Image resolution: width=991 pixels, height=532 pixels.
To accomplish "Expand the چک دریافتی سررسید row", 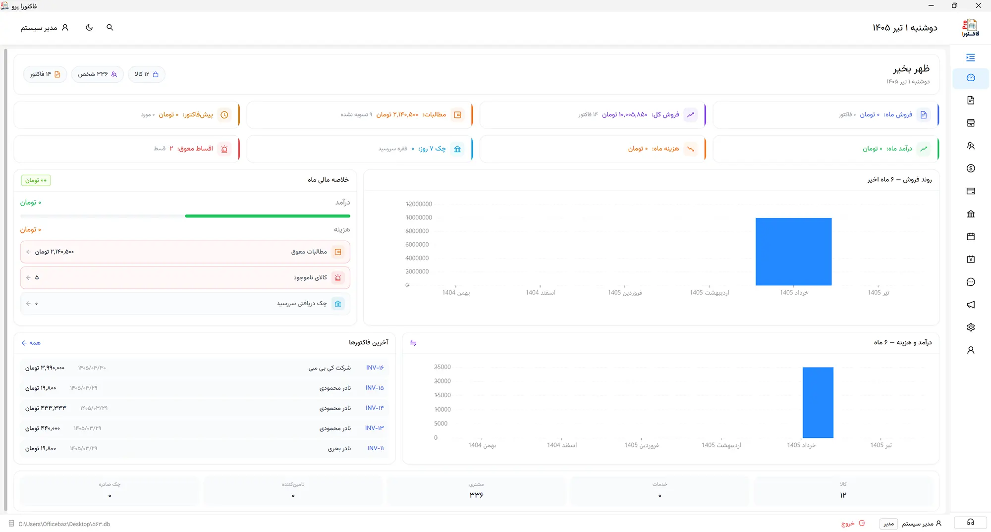I will coord(185,304).
